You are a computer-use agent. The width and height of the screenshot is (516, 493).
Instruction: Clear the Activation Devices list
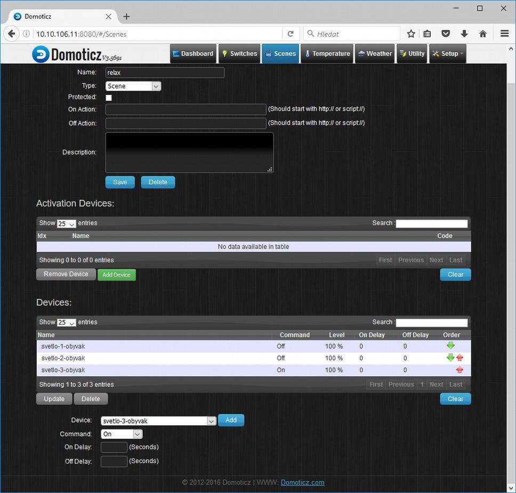(x=455, y=274)
